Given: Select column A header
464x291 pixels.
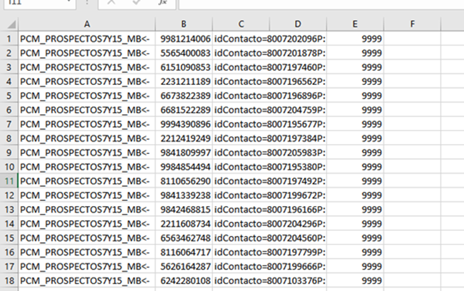Looking at the screenshot, I should (86, 25).
